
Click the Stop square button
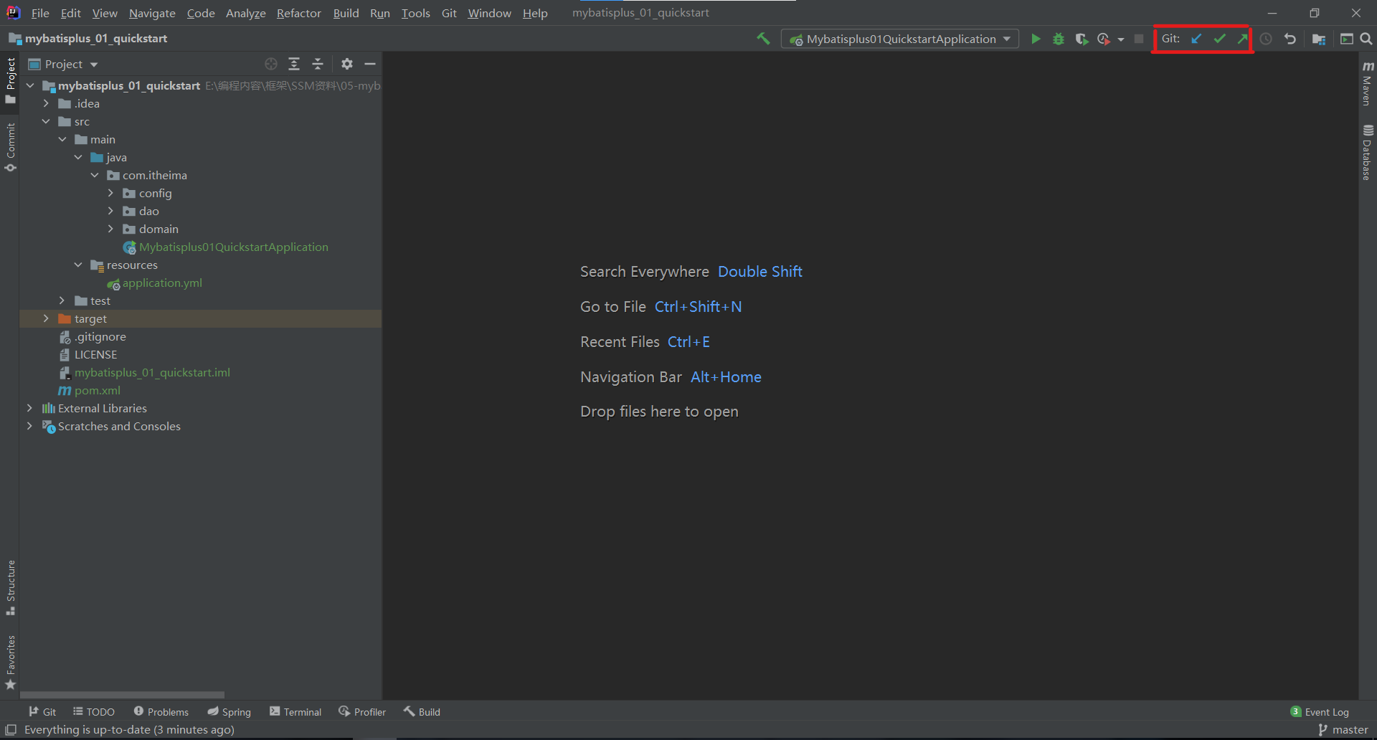(1139, 39)
